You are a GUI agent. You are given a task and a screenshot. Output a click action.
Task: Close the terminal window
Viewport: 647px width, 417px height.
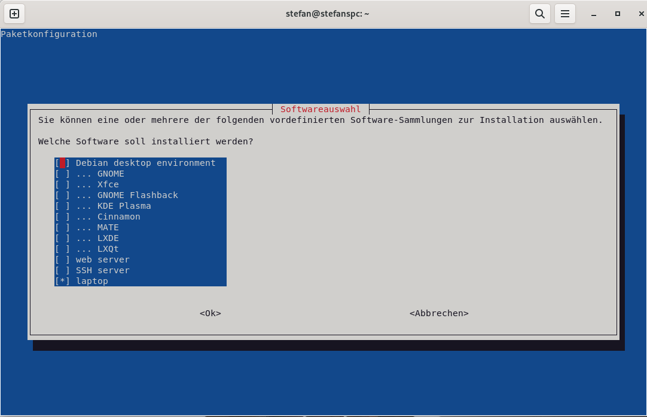tap(641, 14)
